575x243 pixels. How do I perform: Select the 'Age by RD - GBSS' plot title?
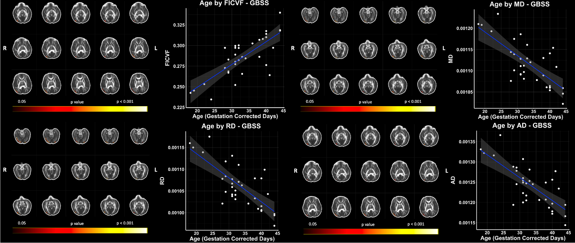click(x=231, y=126)
